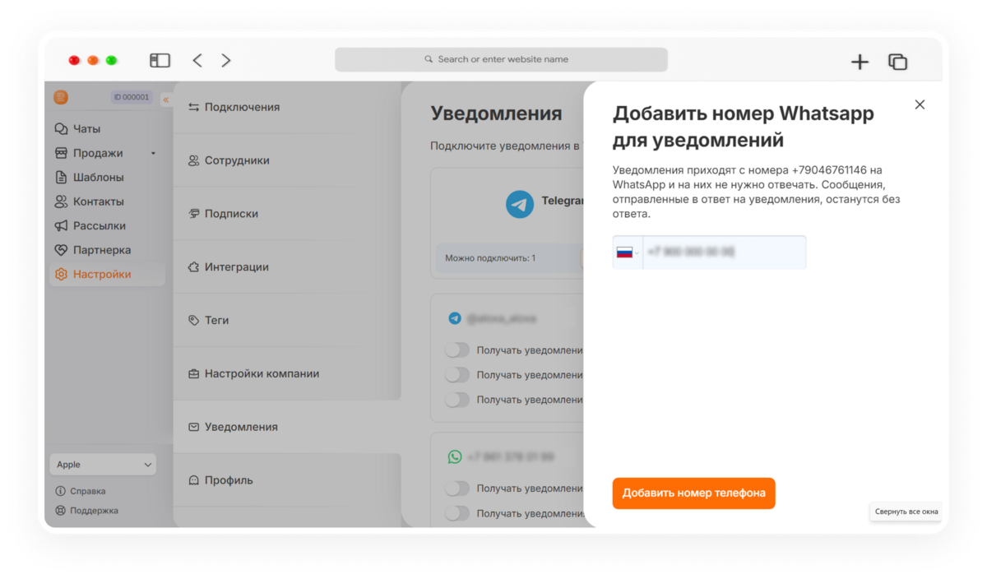The image size is (987, 579).
Task: Open a new tab with plus icon
Action: click(x=860, y=62)
